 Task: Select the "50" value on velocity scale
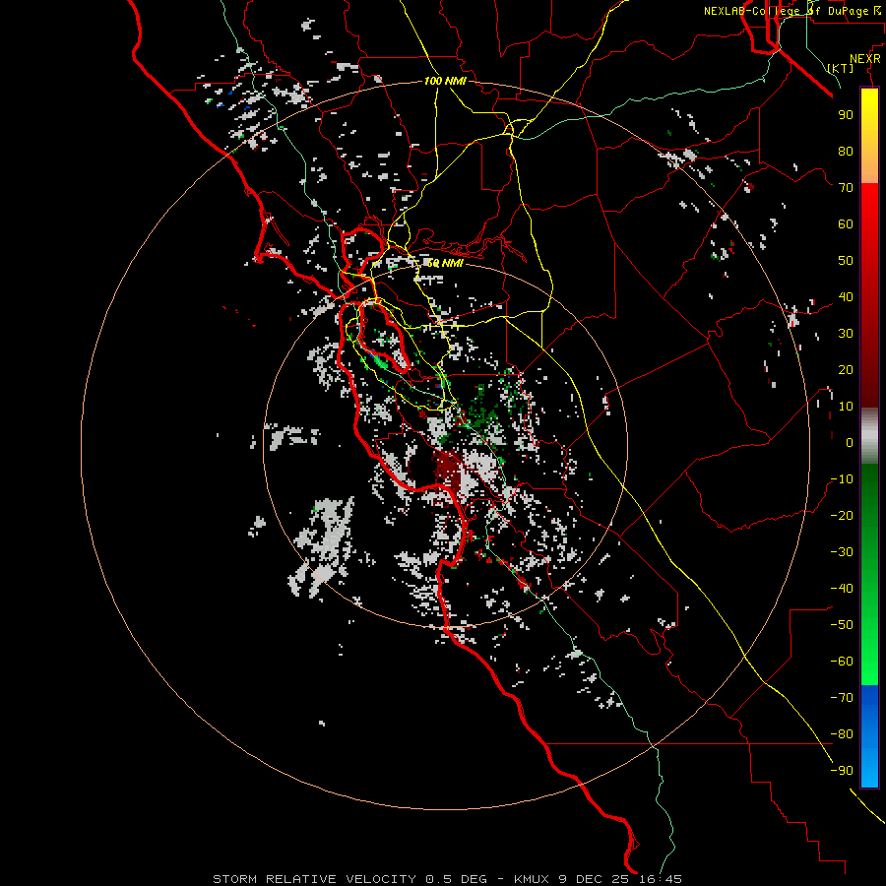[846, 261]
